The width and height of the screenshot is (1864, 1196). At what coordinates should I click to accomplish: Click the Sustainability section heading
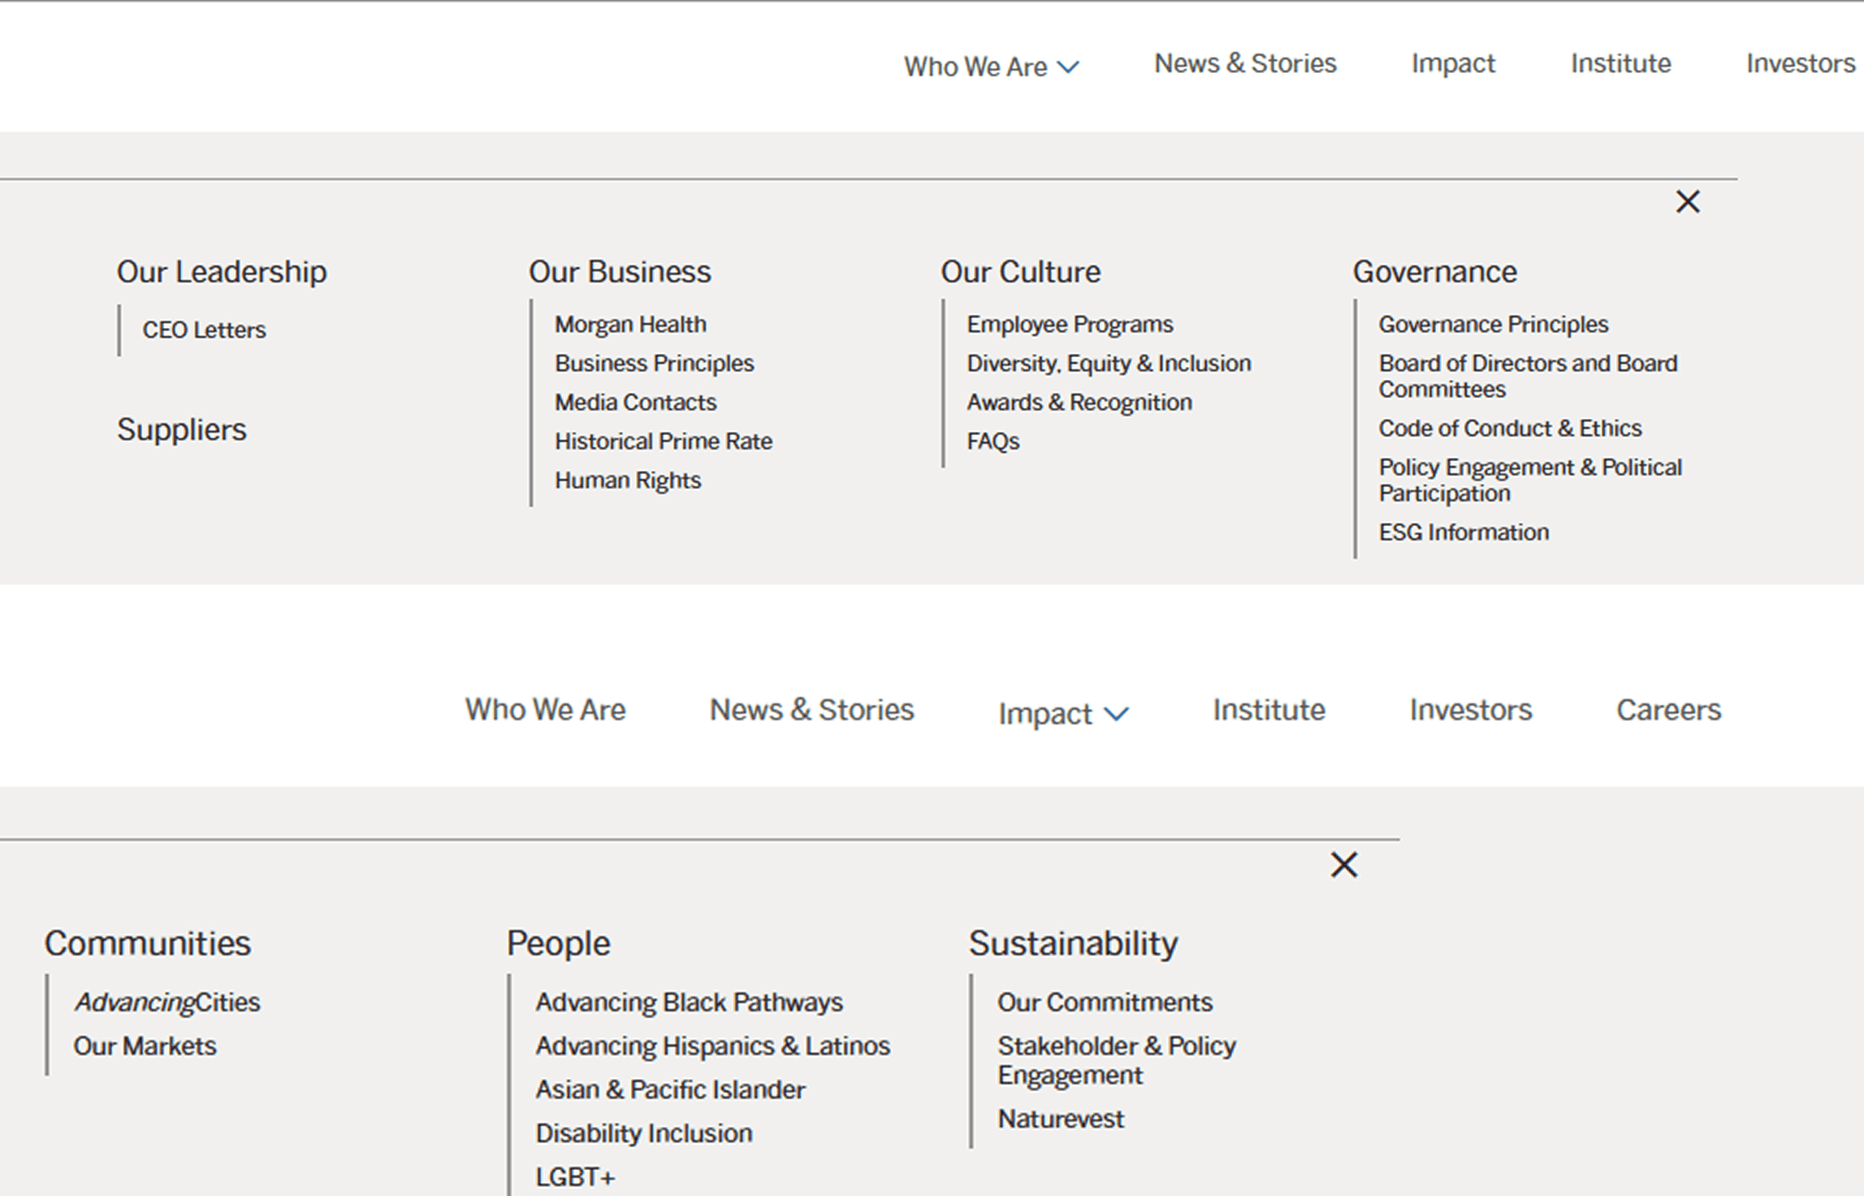click(1072, 943)
